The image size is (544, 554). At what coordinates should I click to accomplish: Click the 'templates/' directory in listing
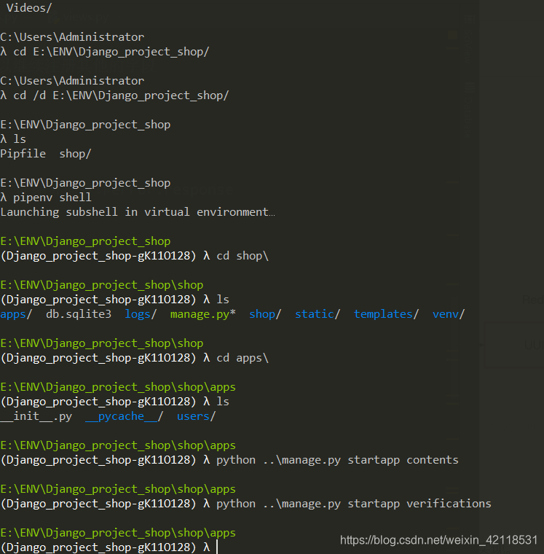tap(387, 314)
